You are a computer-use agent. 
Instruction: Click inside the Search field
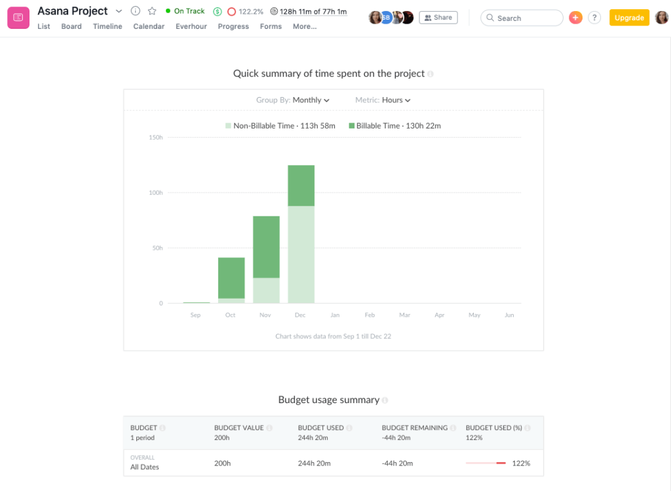point(522,18)
